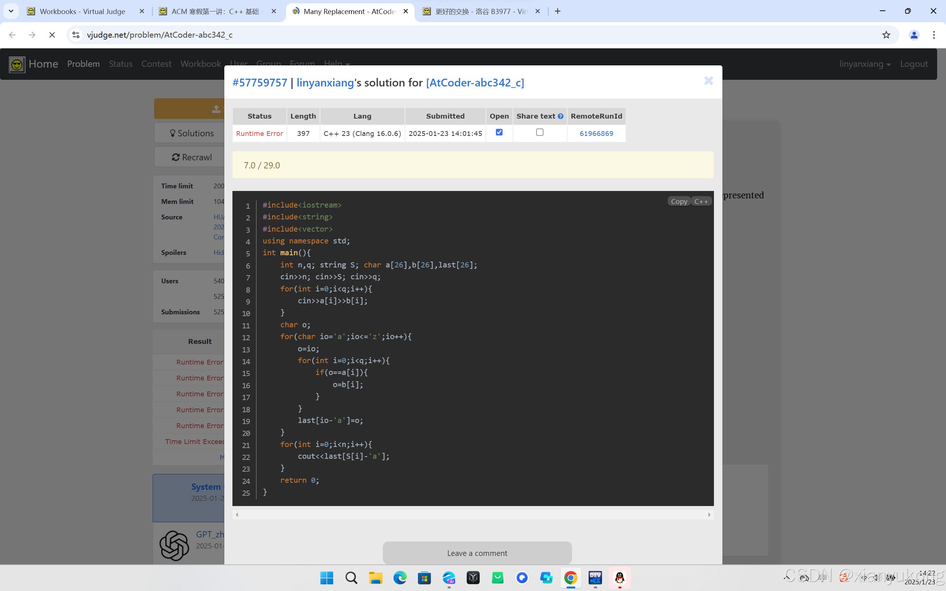Click the Virtual Judge logo icon
946x591 pixels.
tap(17, 64)
